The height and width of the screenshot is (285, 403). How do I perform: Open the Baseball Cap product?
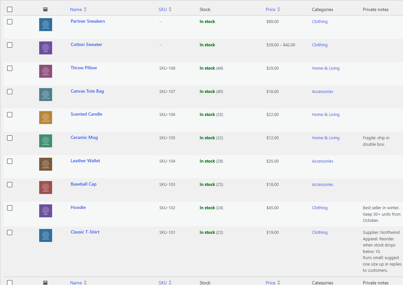click(x=84, y=184)
